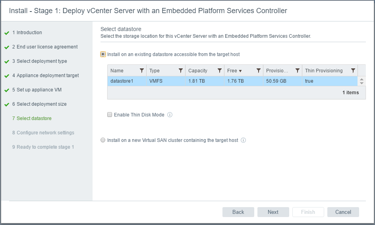Open info icon for Virtual SAN option

click(x=243, y=140)
